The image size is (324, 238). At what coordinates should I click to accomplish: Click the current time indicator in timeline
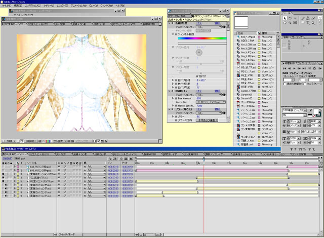coord(204,160)
